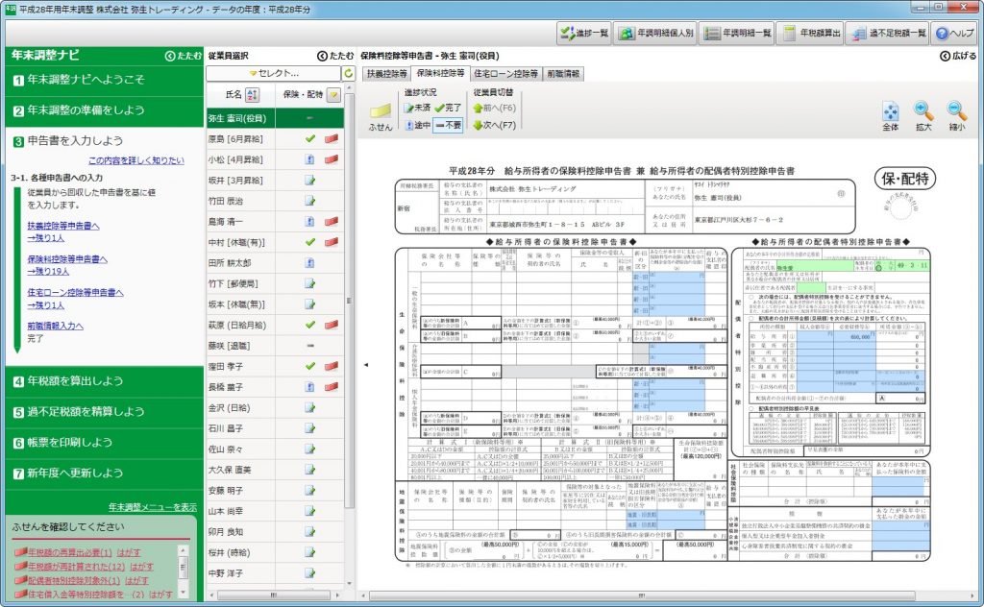Click the 年税額算出 toolbar button
984x607 pixels.
tap(810, 34)
